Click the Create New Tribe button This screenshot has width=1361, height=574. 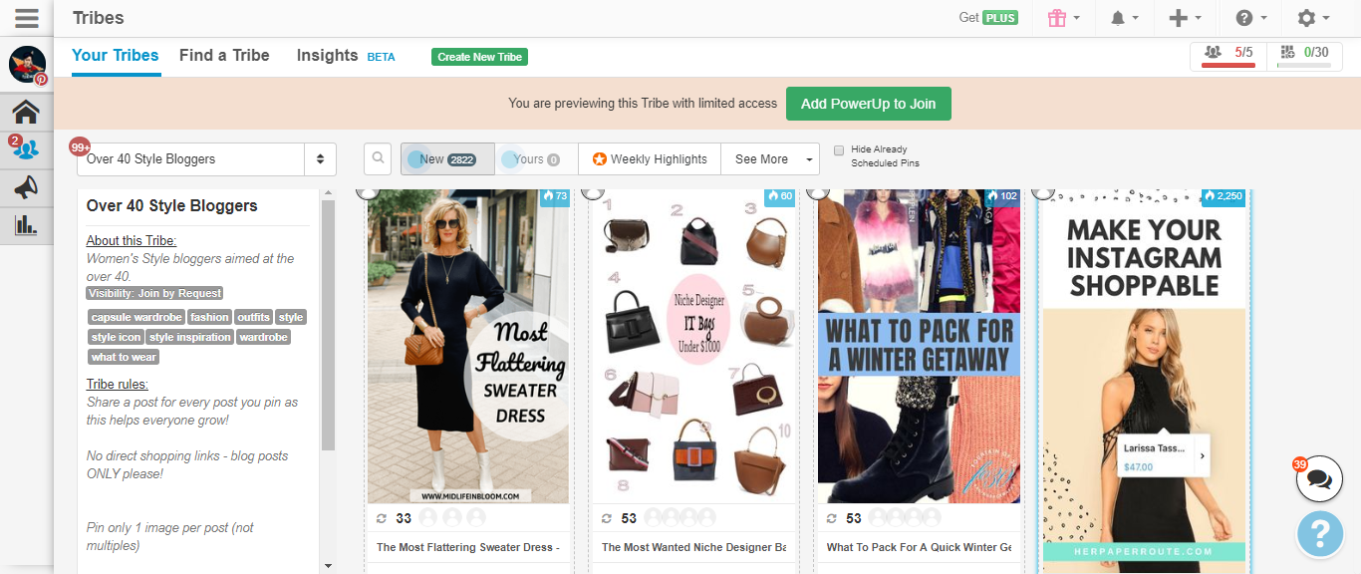pos(479,57)
